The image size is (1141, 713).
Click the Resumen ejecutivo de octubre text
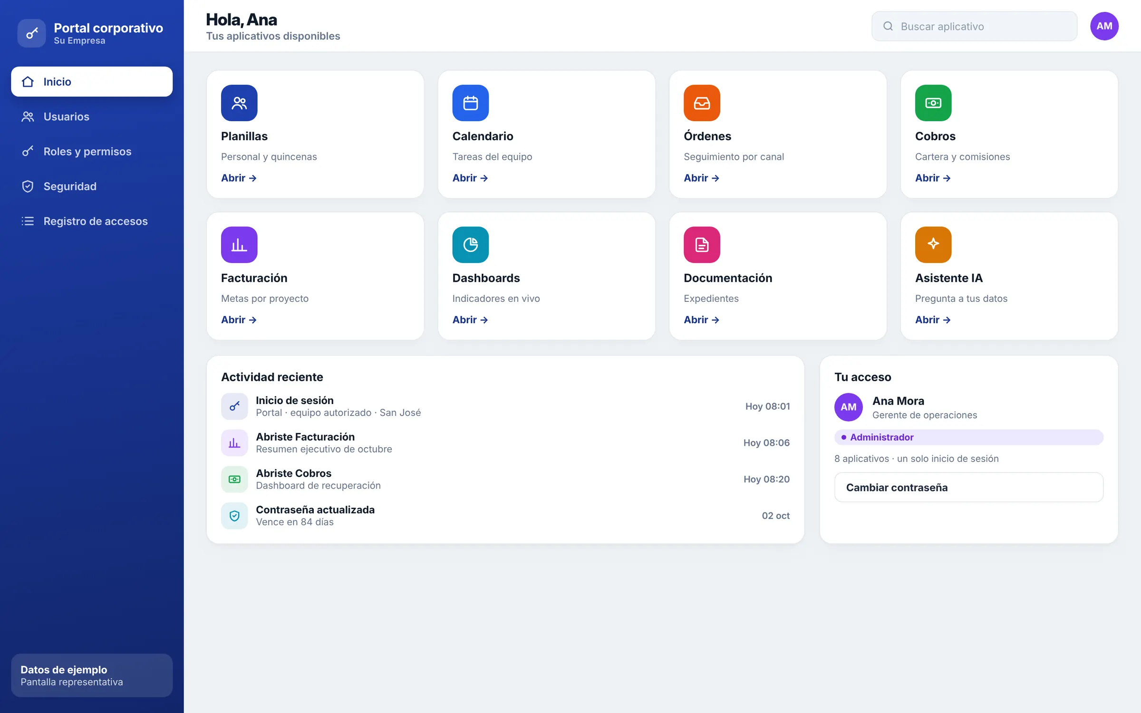[324, 449]
